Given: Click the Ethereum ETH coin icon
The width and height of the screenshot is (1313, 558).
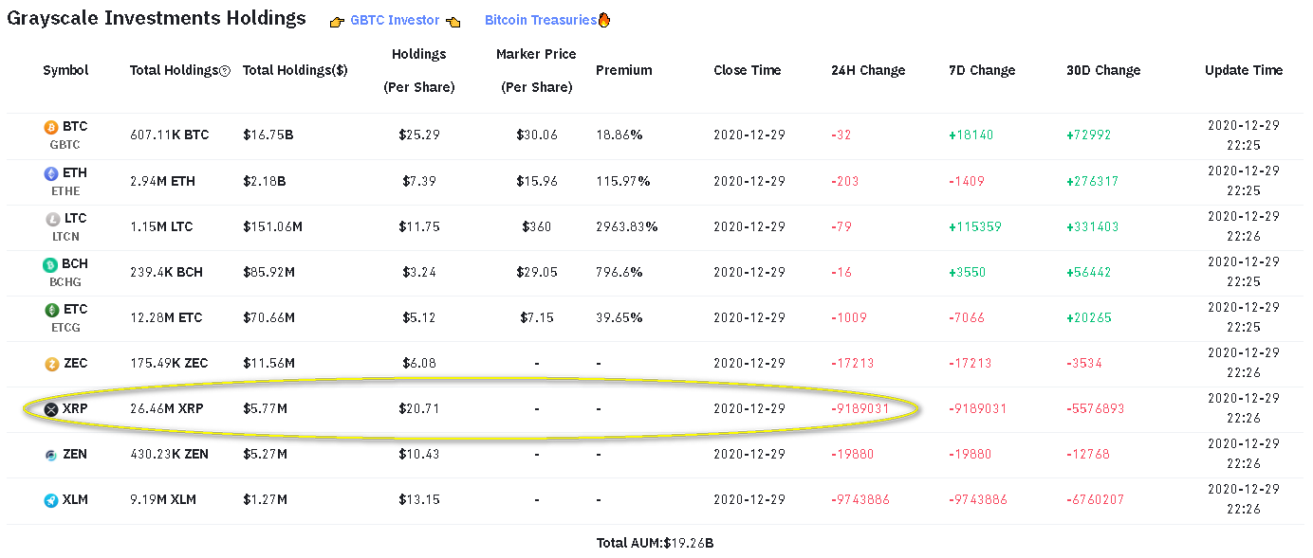Looking at the screenshot, I should point(51,173).
